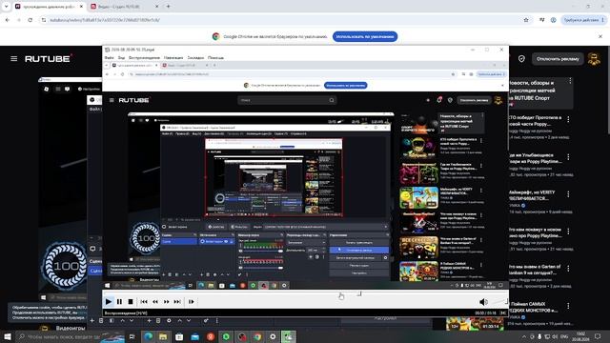
Task: Open options for the Майнкрафт, но VERITY video
Action: (x=568, y=194)
